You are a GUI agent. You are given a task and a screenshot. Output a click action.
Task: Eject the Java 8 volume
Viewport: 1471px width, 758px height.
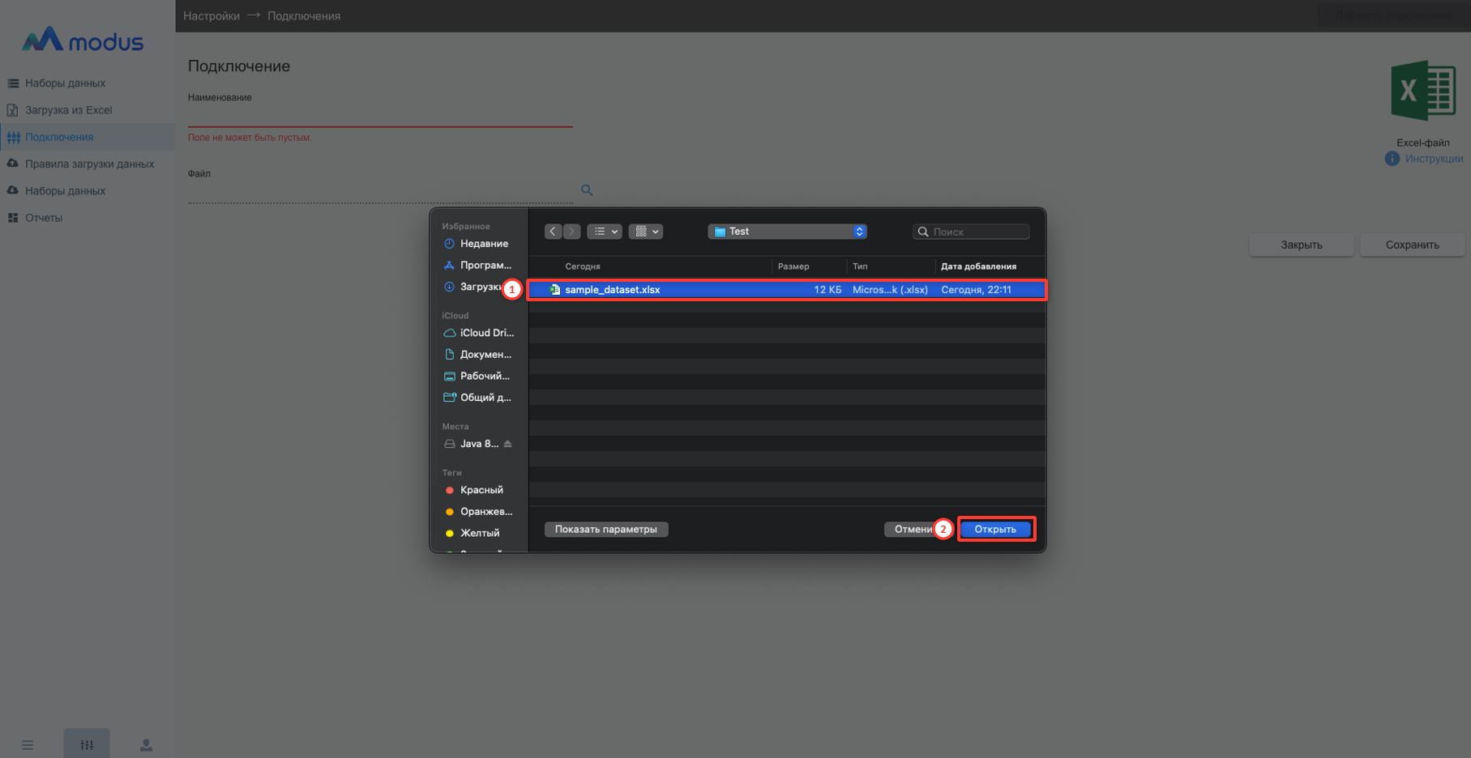508,444
